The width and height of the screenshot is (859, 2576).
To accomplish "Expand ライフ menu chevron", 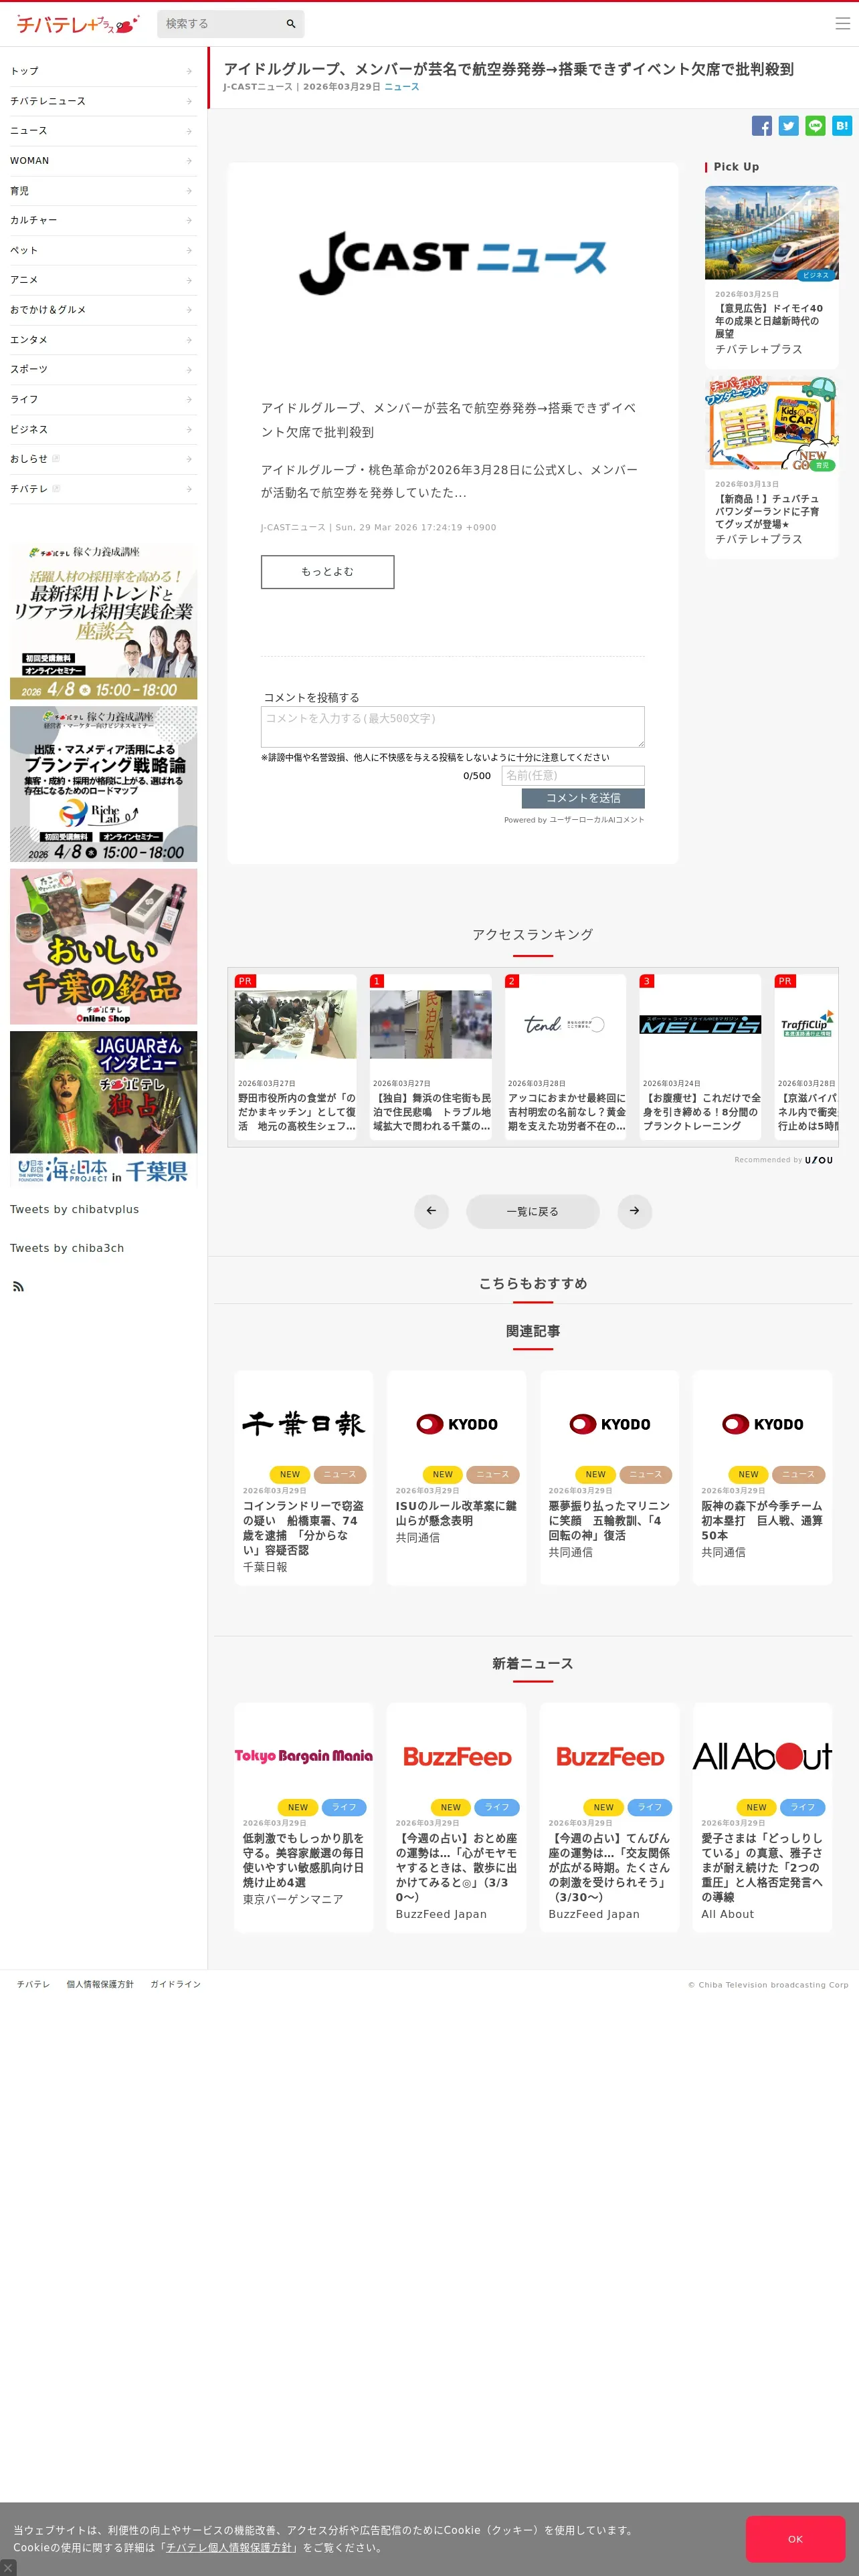I will click(189, 399).
